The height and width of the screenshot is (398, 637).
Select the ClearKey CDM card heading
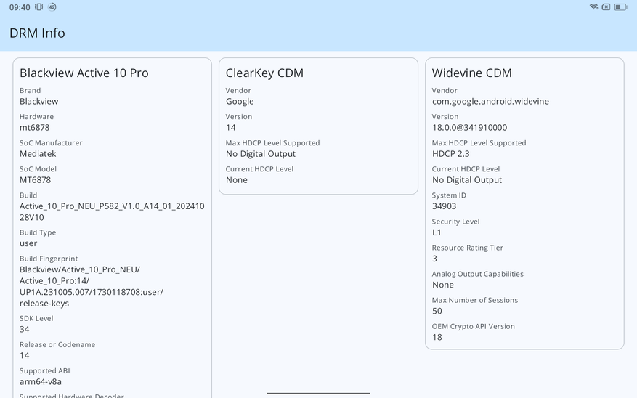click(x=264, y=73)
